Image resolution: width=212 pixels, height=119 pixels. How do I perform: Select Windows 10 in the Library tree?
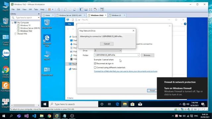click(x=25, y=25)
